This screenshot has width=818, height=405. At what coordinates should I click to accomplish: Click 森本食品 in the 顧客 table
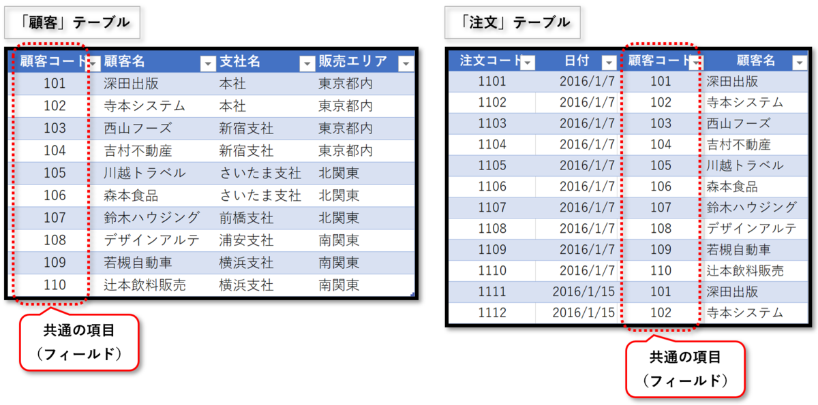(131, 195)
